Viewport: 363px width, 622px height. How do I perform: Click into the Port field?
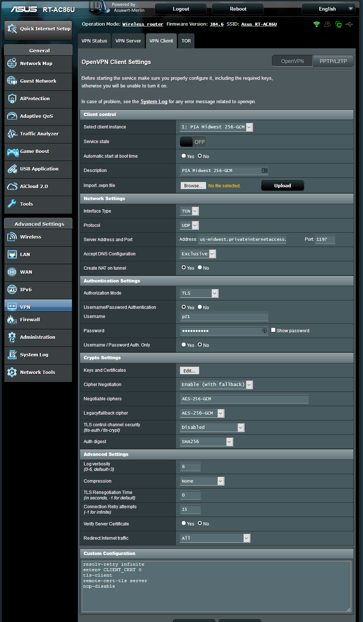click(x=325, y=239)
